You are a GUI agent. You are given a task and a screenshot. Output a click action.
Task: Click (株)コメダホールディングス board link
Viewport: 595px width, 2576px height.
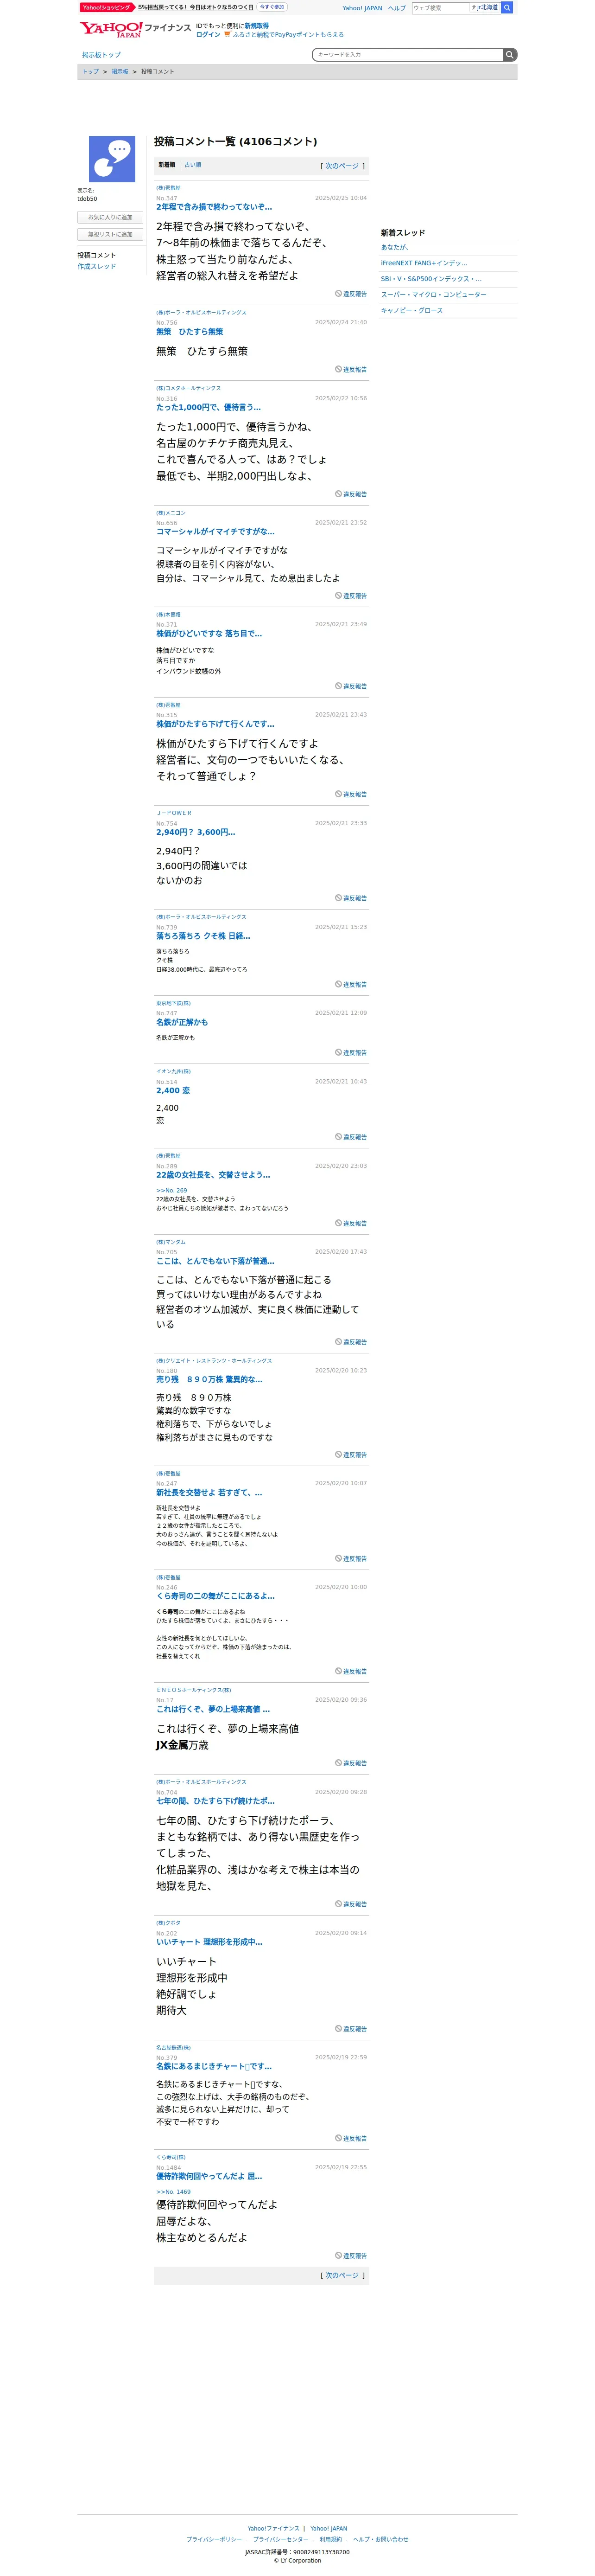pyautogui.click(x=189, y=388)
